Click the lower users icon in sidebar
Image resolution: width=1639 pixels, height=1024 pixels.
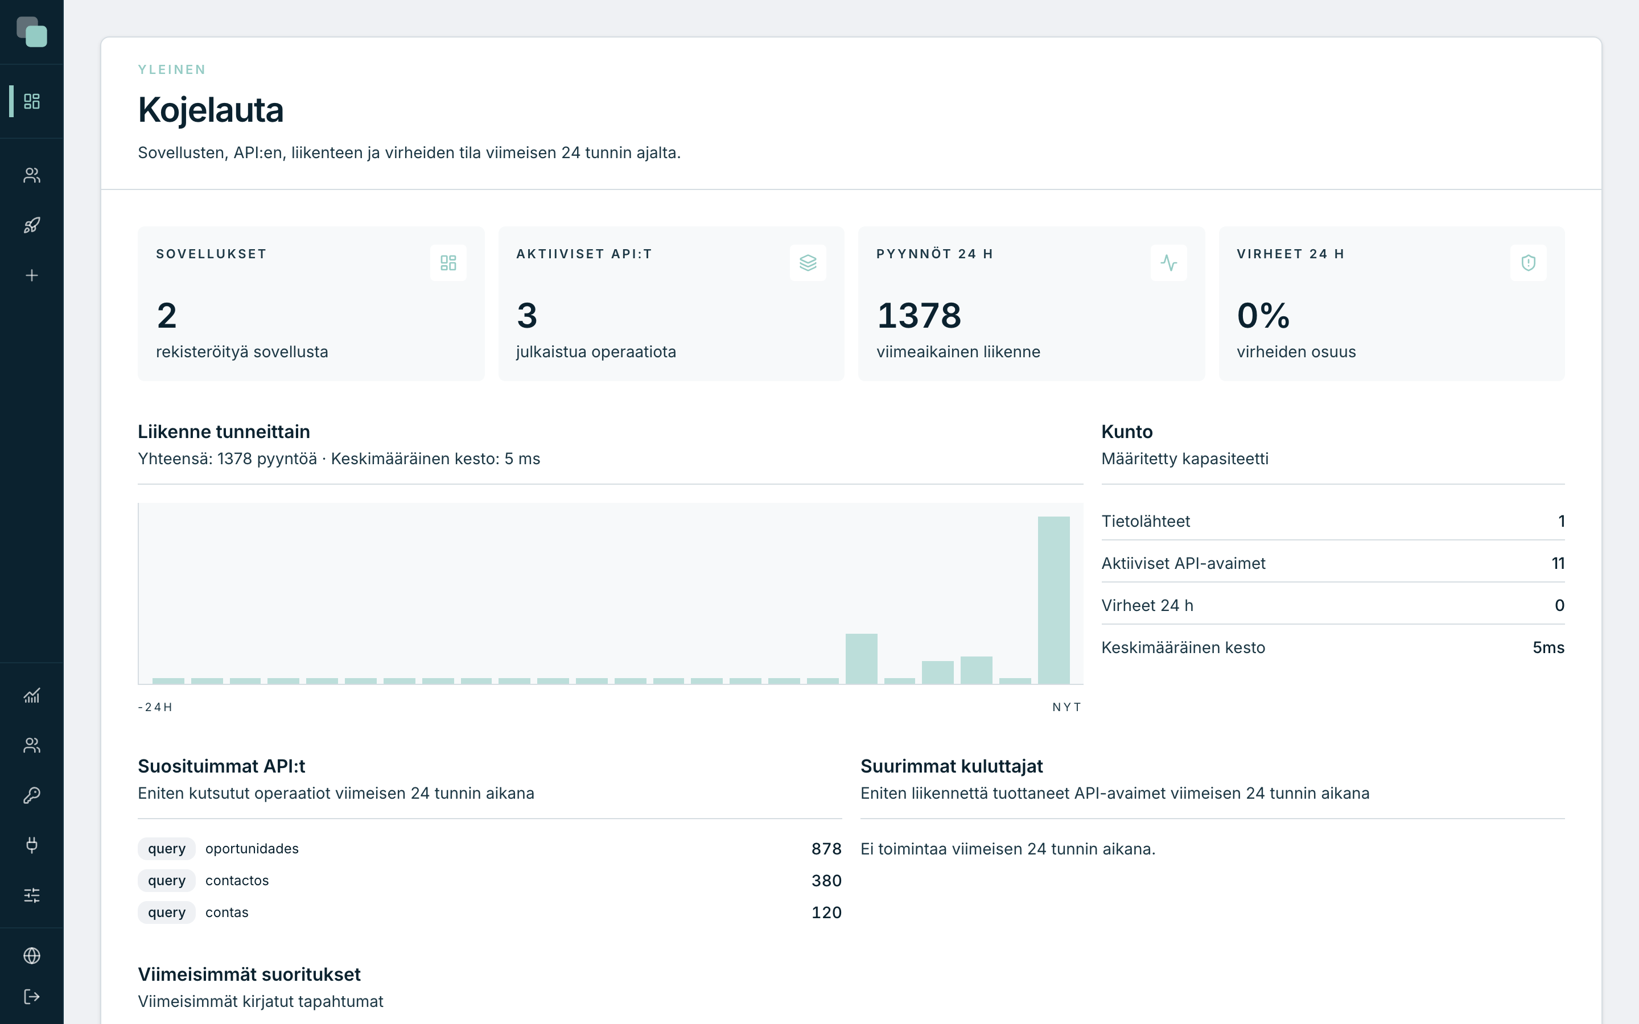click(32, 745)
